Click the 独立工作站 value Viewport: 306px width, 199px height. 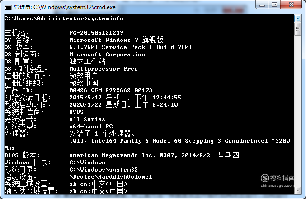87,61
